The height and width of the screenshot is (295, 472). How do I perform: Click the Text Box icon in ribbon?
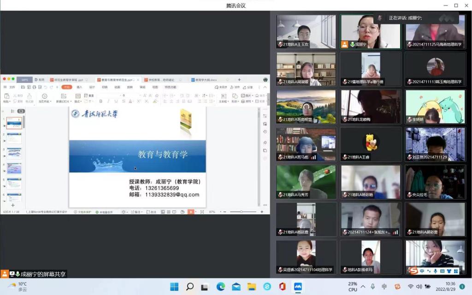(224, 96)
